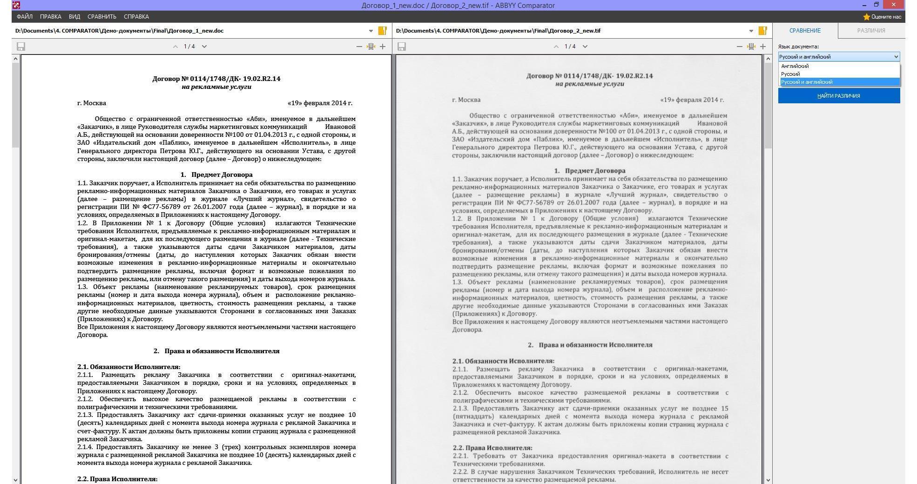The image size is (917, 484).
Task: Switch to the РАЗЛИЧИЯ tab
Action: click(x=871, y=31)
